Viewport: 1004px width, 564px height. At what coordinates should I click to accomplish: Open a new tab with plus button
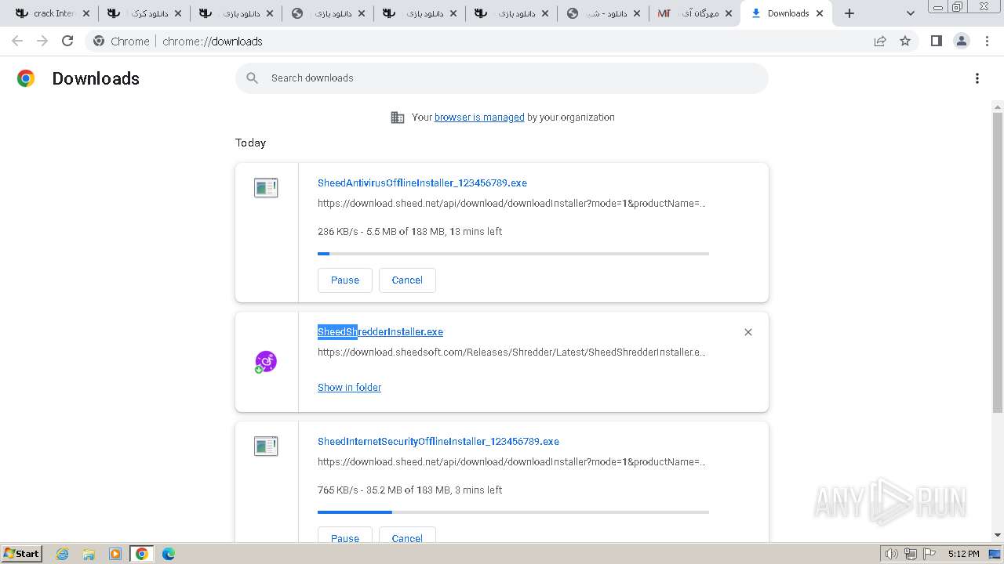coord(849,13)
